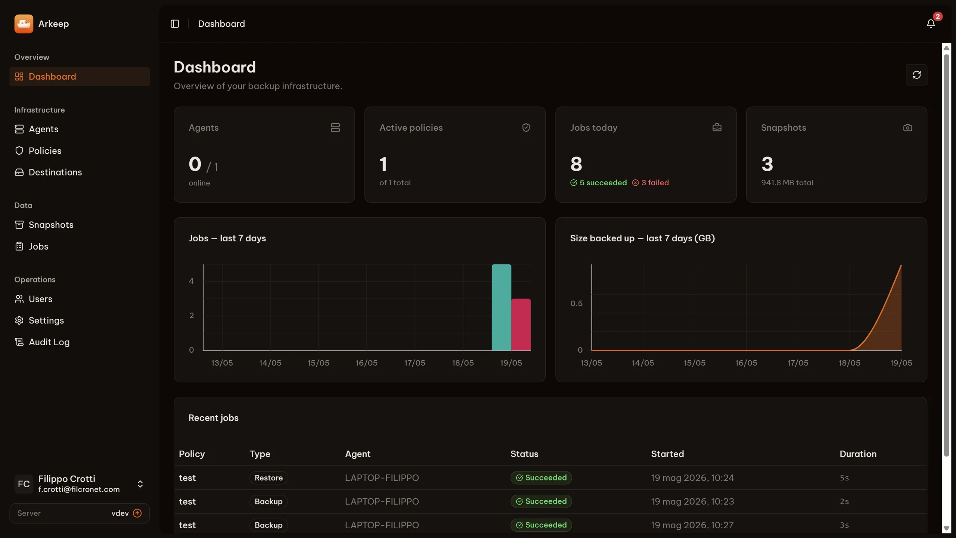Click the Arkeep logo icon

[x=24, y=24]
